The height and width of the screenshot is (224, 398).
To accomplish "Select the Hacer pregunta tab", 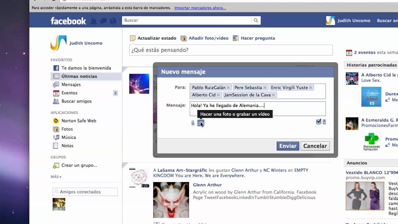I will [254, 38].
